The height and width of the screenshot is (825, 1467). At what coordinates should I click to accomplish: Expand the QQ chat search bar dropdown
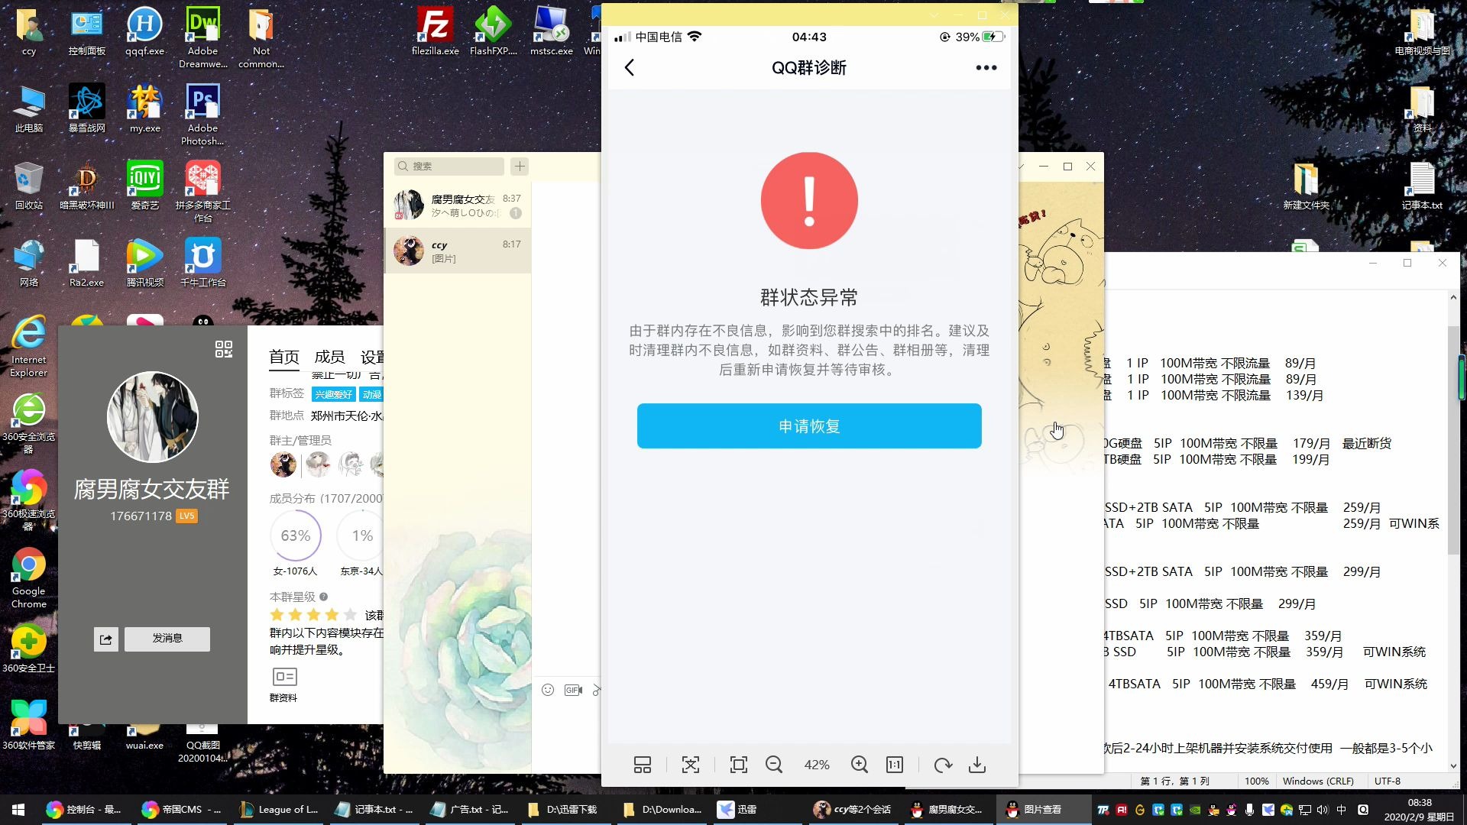[x=521, y=167]
